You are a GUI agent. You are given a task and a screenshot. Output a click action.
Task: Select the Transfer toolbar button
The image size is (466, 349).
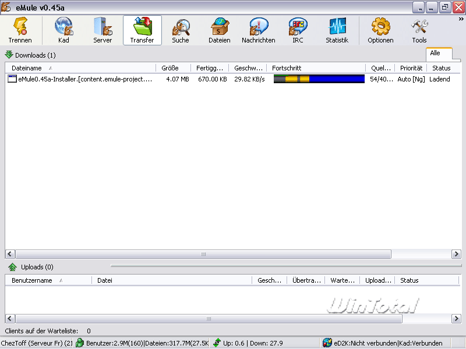(x=142, y=30)
